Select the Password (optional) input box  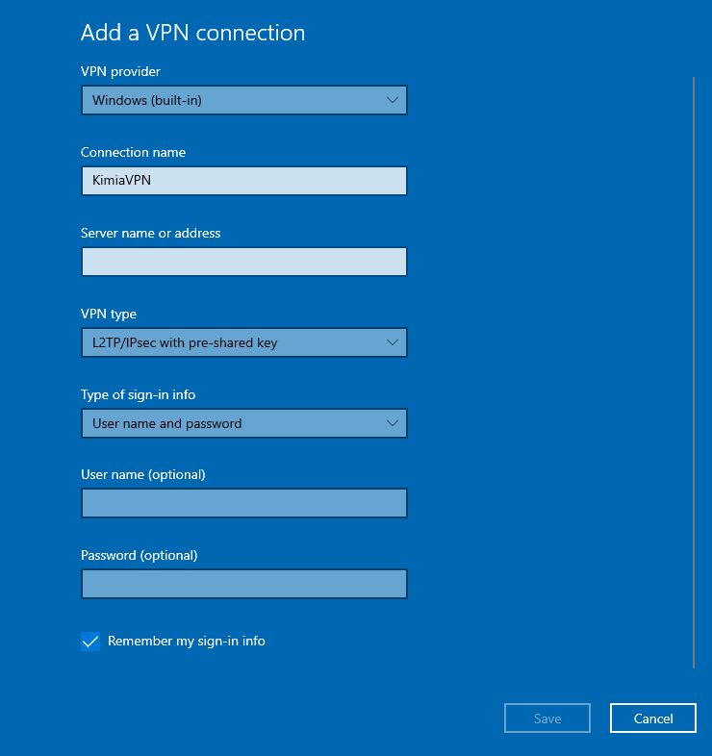tap(243, 584)
